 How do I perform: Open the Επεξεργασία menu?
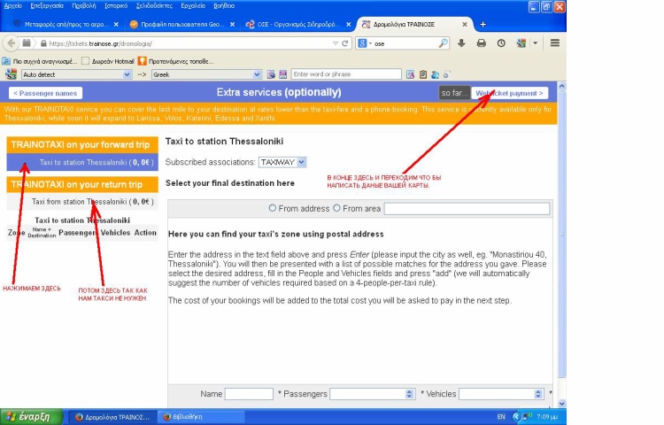pyautogui.click(x=47, y=6)
